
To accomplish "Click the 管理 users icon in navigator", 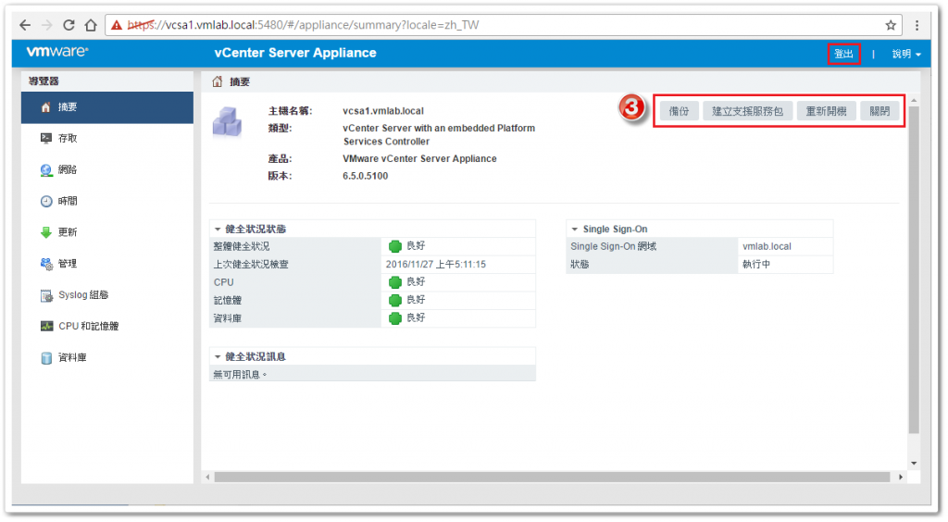I will point(46,264).
